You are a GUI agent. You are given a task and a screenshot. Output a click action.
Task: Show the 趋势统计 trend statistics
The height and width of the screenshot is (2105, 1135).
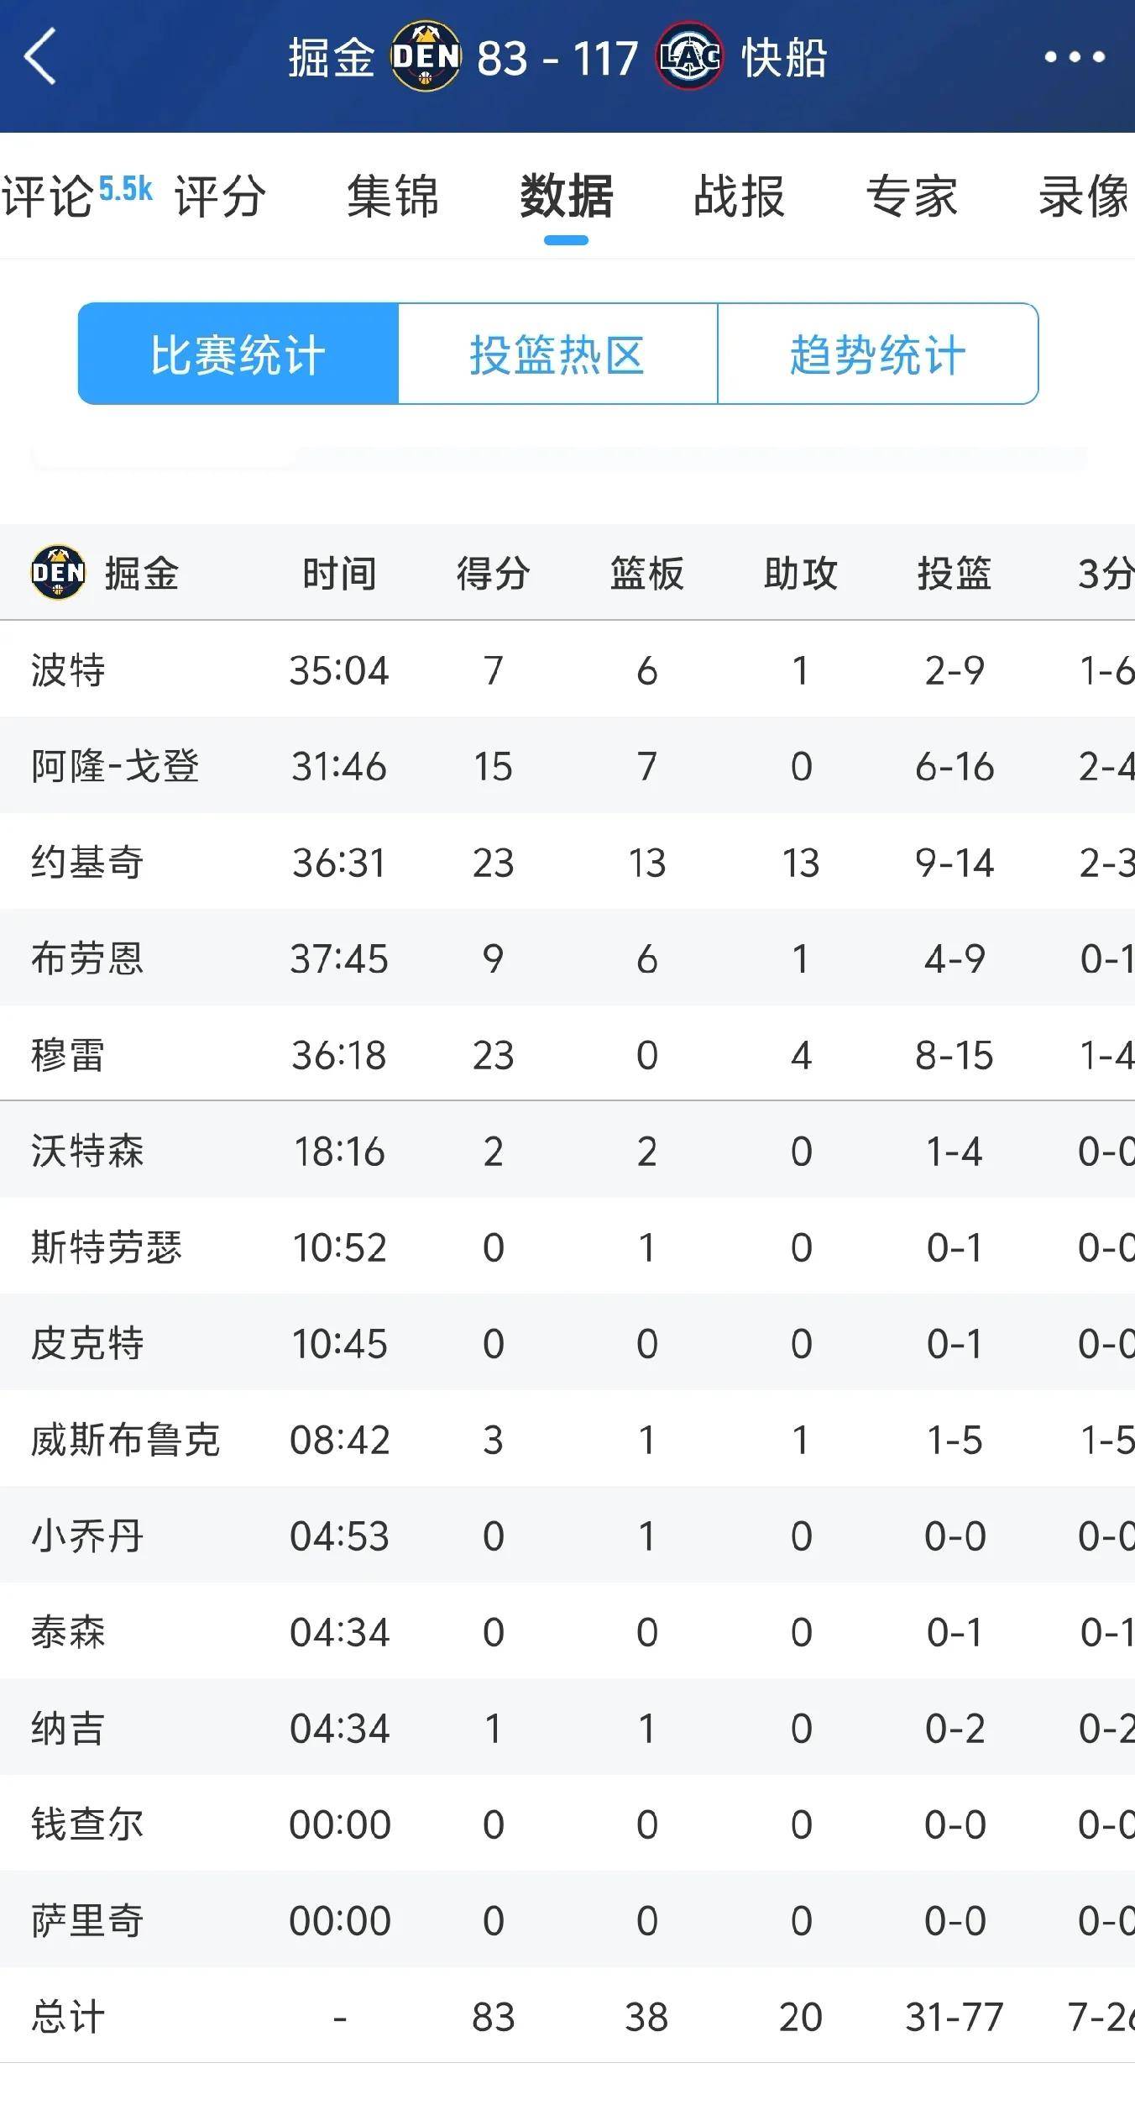point(877,354)
